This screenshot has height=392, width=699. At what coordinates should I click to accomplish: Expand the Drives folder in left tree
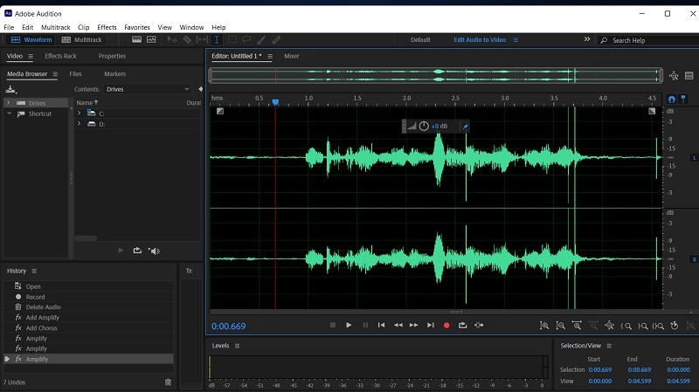(x=9, y=103)
